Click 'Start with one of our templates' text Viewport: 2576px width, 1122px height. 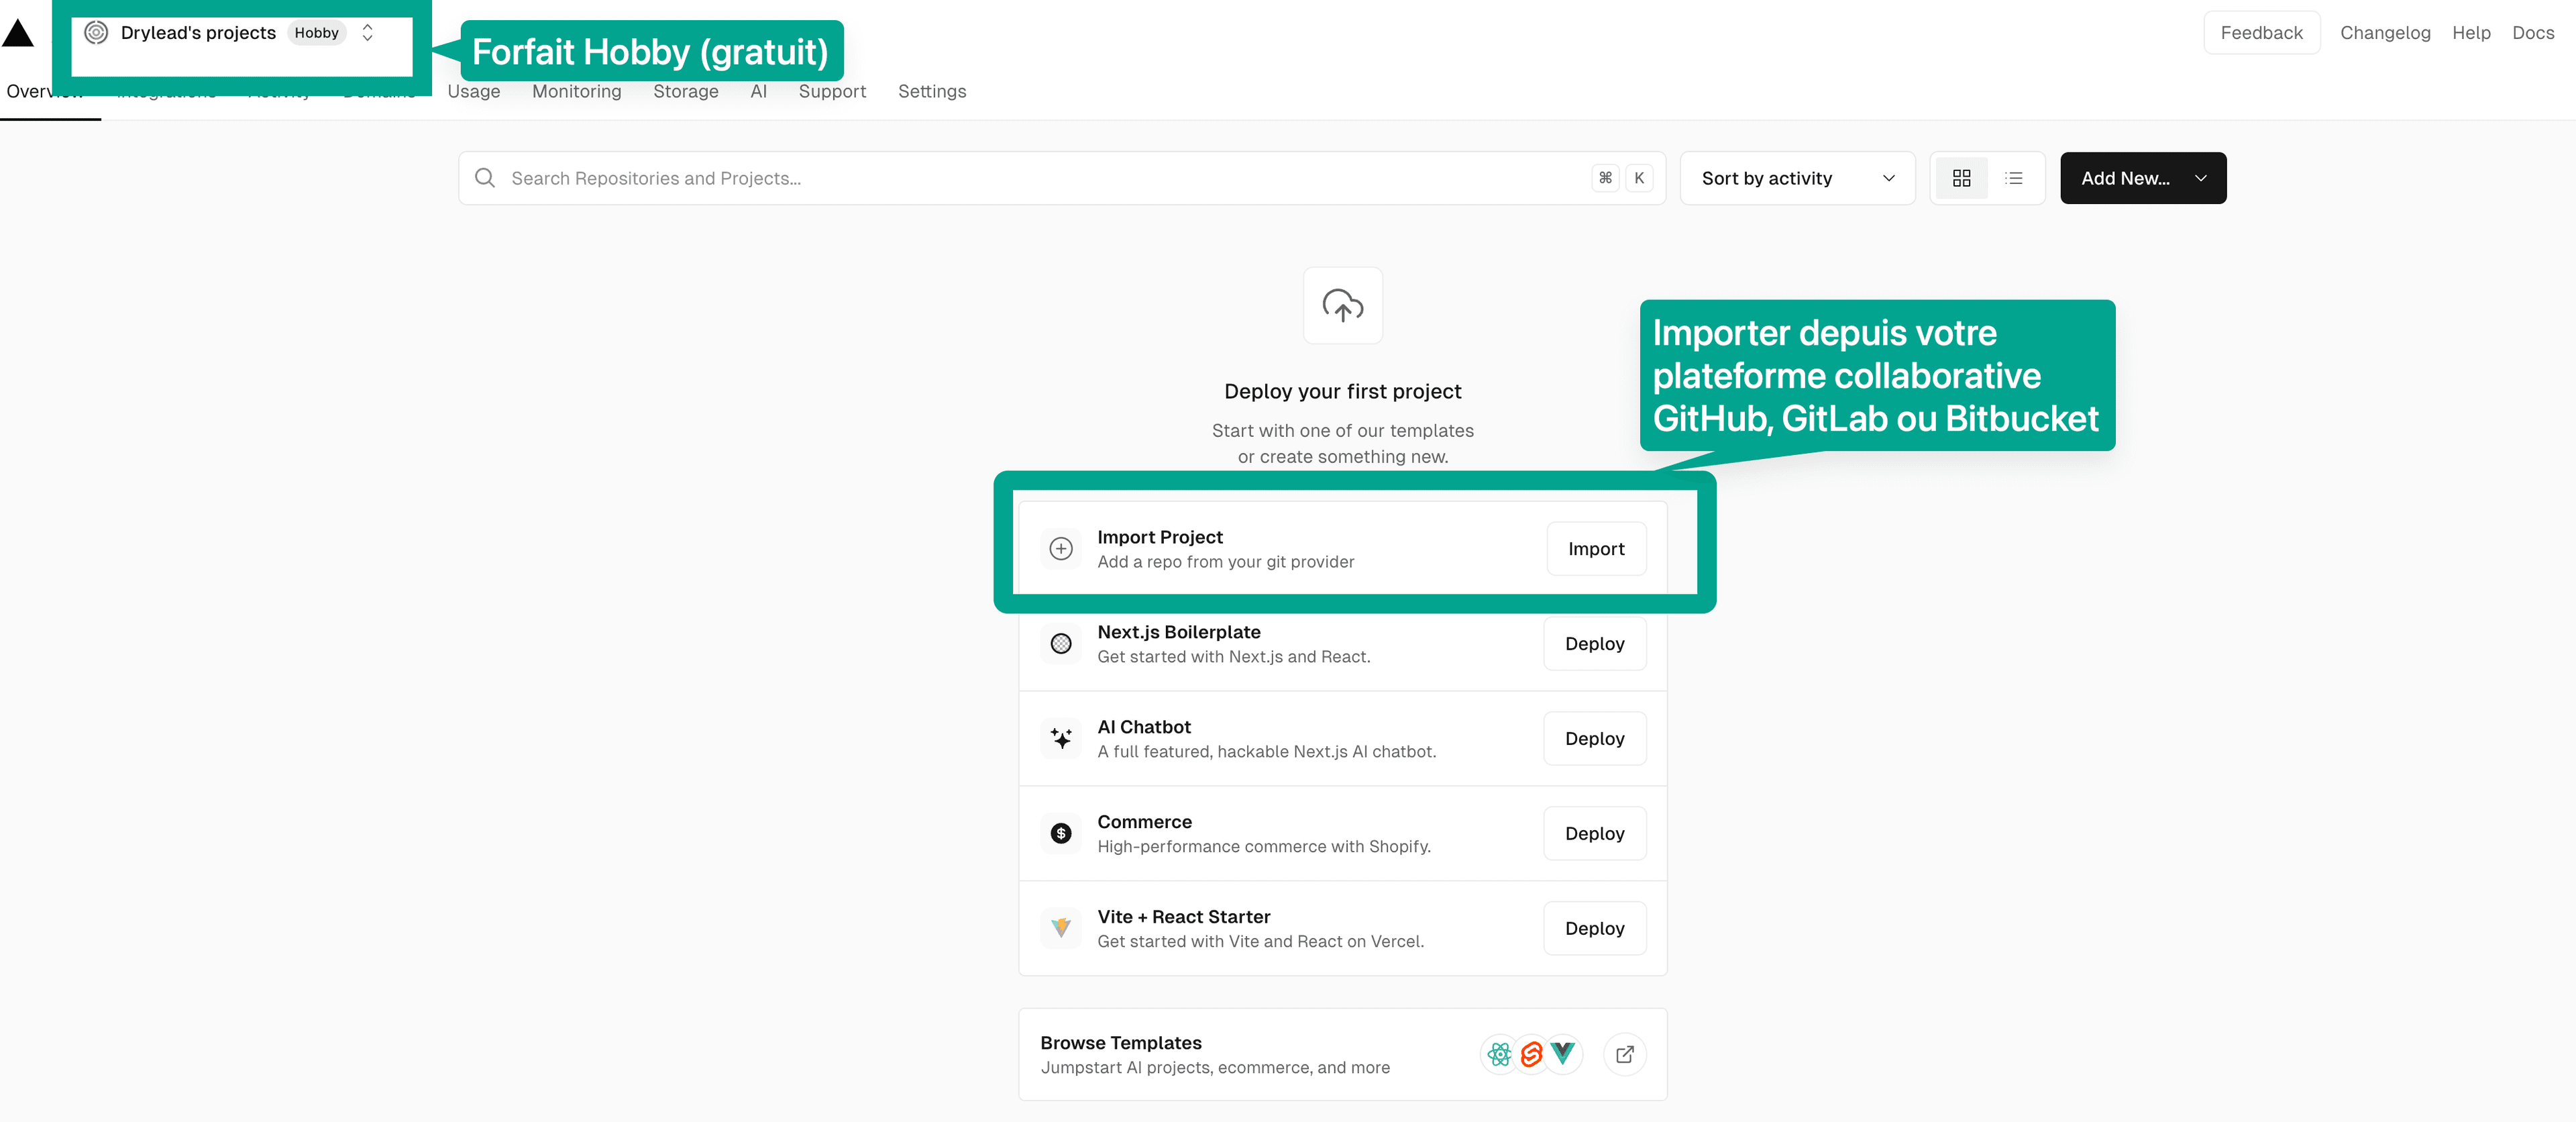[x=1343, y=431]
